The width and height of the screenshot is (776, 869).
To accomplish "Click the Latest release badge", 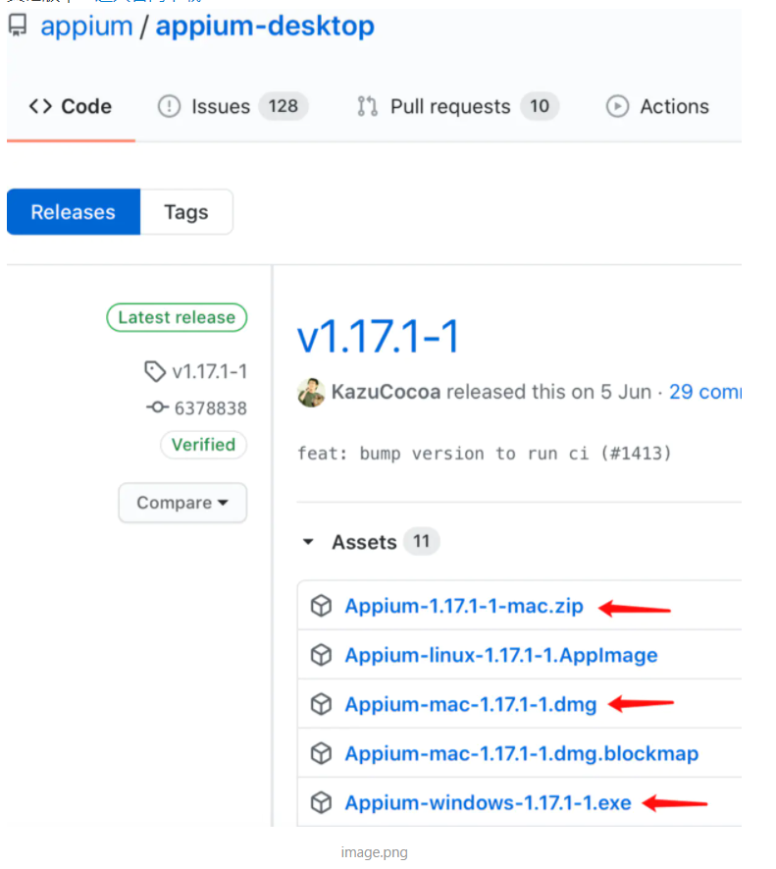I will [x=177, y=317].
